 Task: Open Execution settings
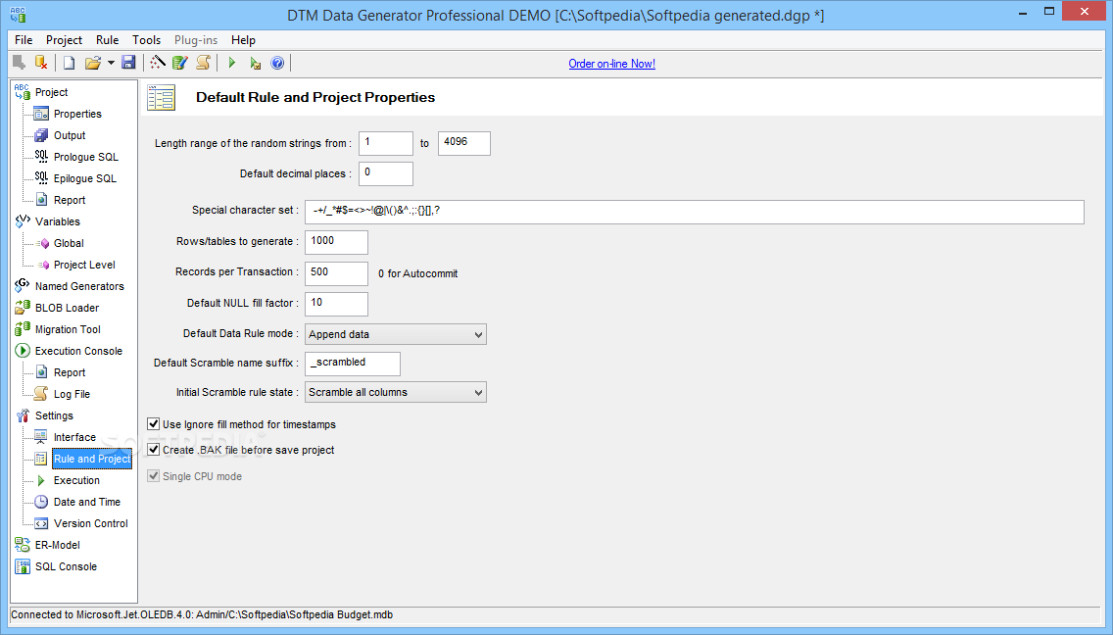coord(76,480)
